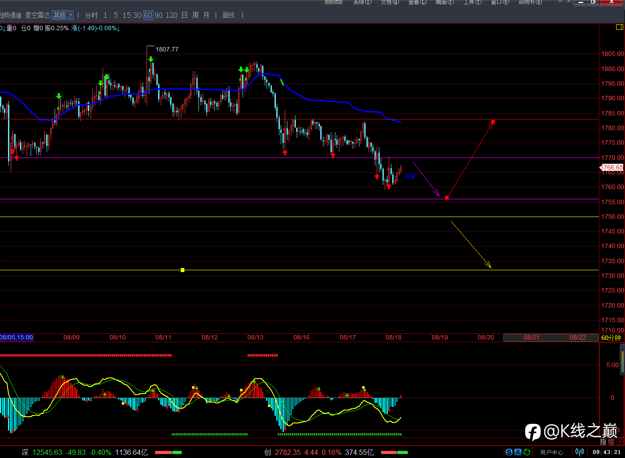Click the 组 group button
625x458 pixels.
point(611,442)
